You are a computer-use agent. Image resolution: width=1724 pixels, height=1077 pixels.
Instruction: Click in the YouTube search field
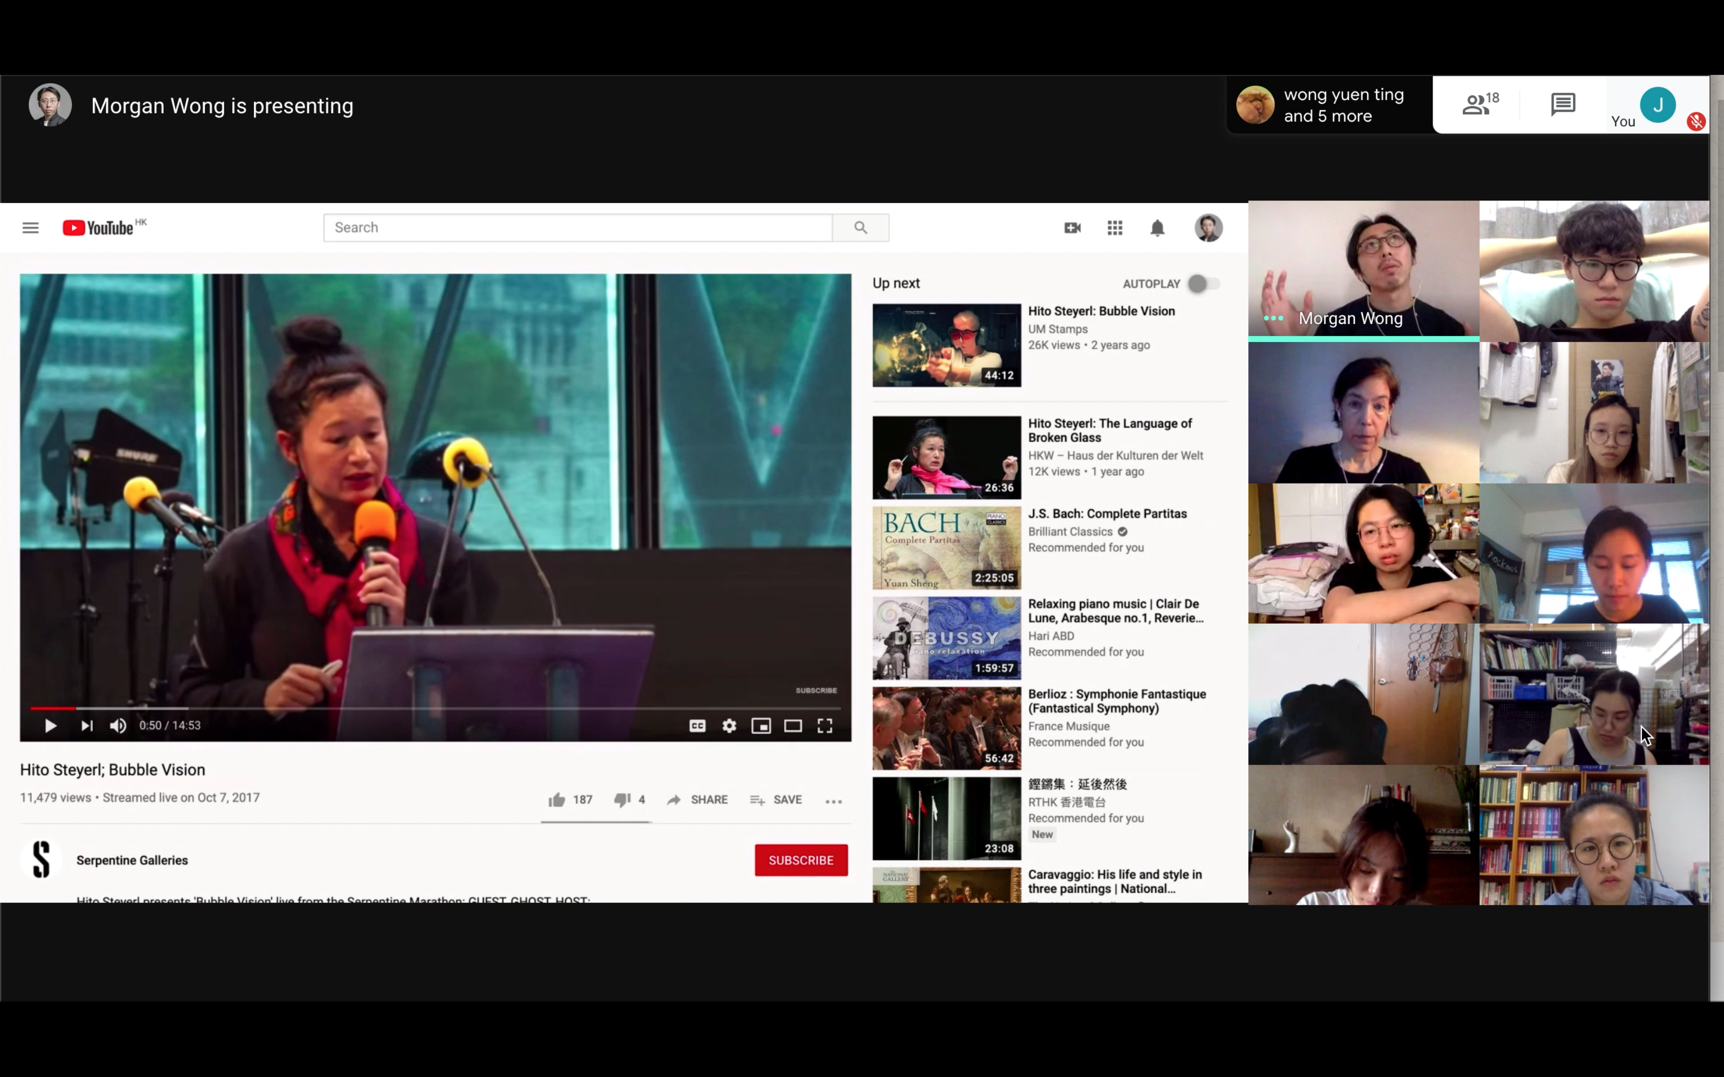click(x=578, y=228)
